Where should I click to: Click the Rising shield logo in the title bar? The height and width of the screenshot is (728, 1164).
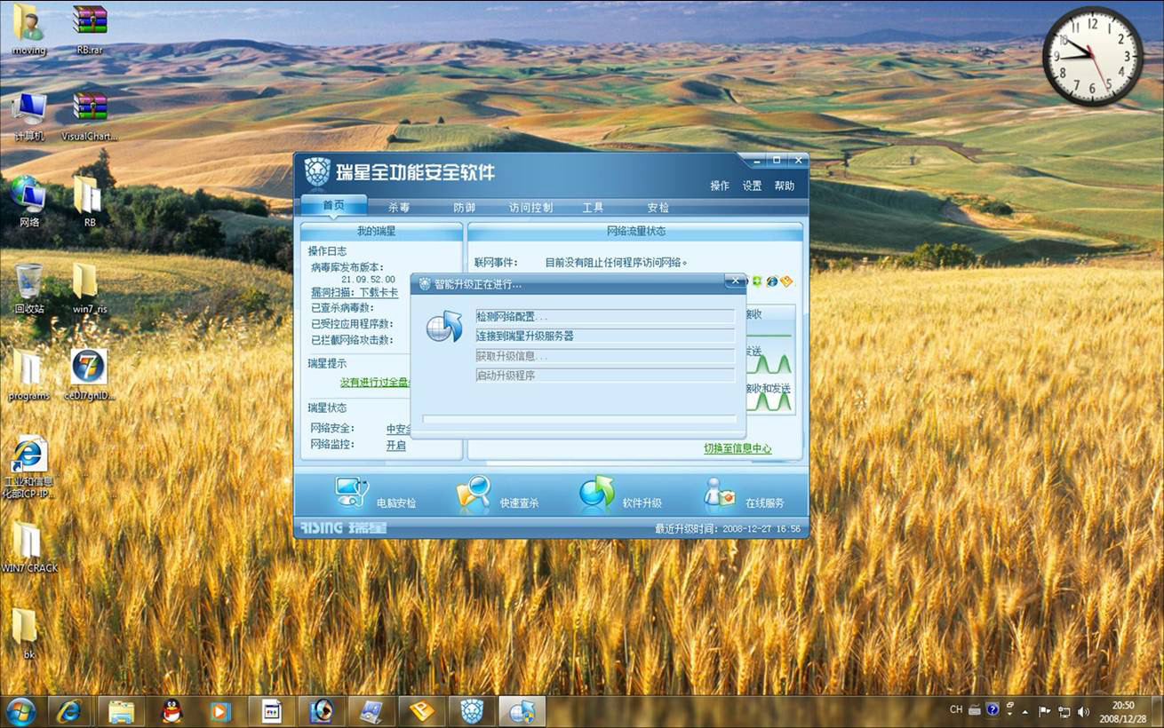tap(317, 170)
